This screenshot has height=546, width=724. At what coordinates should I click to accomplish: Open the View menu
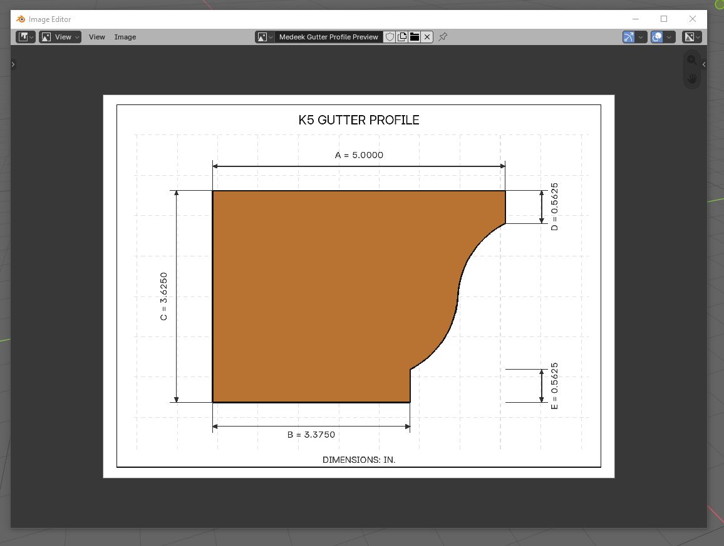point(97,37)
